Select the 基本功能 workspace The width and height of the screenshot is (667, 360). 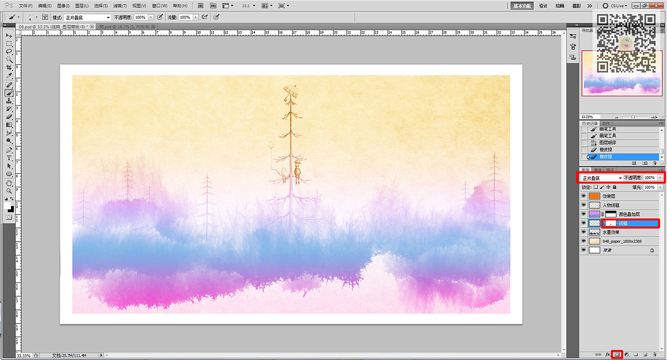coord(522,6)
